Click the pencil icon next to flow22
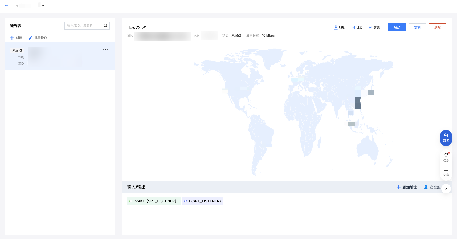This screenshot has height=239, width=457. coord(144,27)
